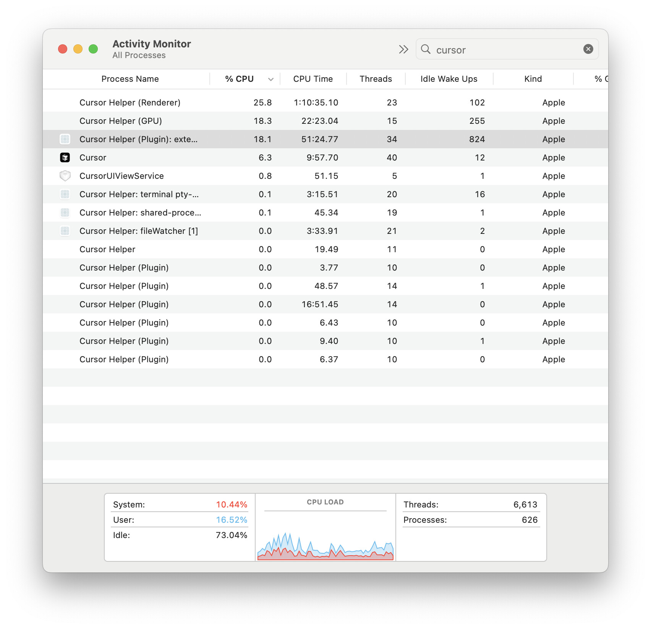Sort by the Kind column header
651x629 pixels.
tap(533, 79)
